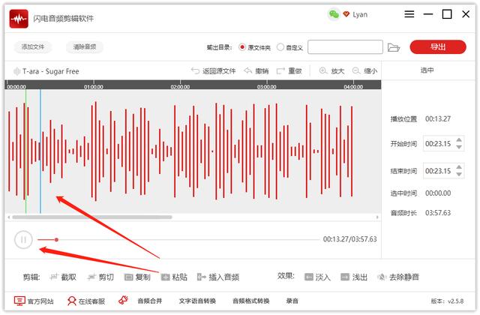Click the 截取 trim tool

click(63, 277)
